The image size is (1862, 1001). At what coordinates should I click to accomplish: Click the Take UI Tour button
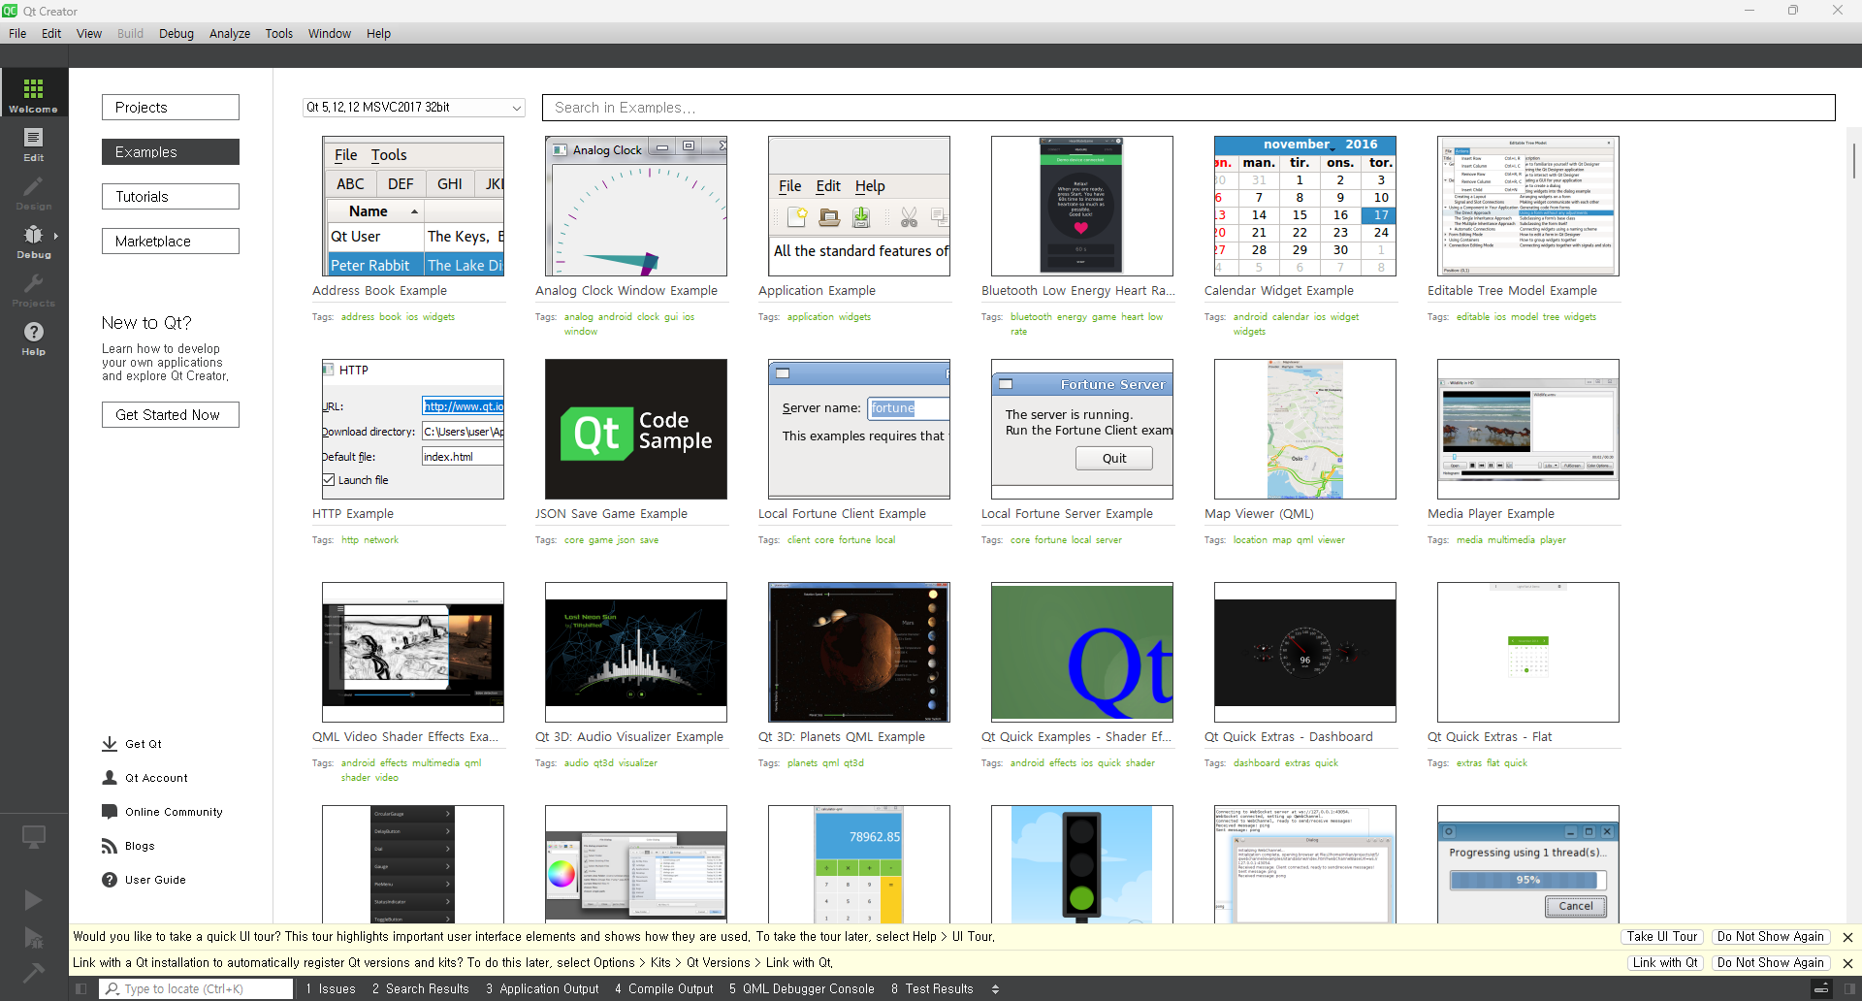[1662, 937]
